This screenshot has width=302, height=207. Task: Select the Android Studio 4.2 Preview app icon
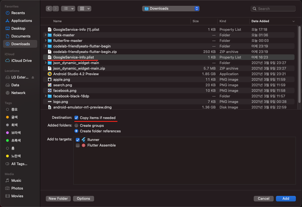click(50, 74)
